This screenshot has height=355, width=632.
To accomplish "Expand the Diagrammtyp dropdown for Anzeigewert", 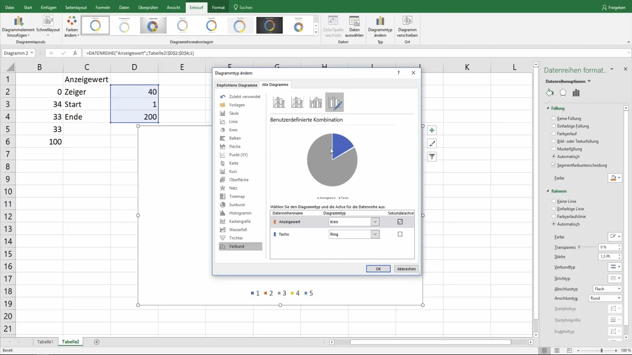I will click(x=375, y=222).
